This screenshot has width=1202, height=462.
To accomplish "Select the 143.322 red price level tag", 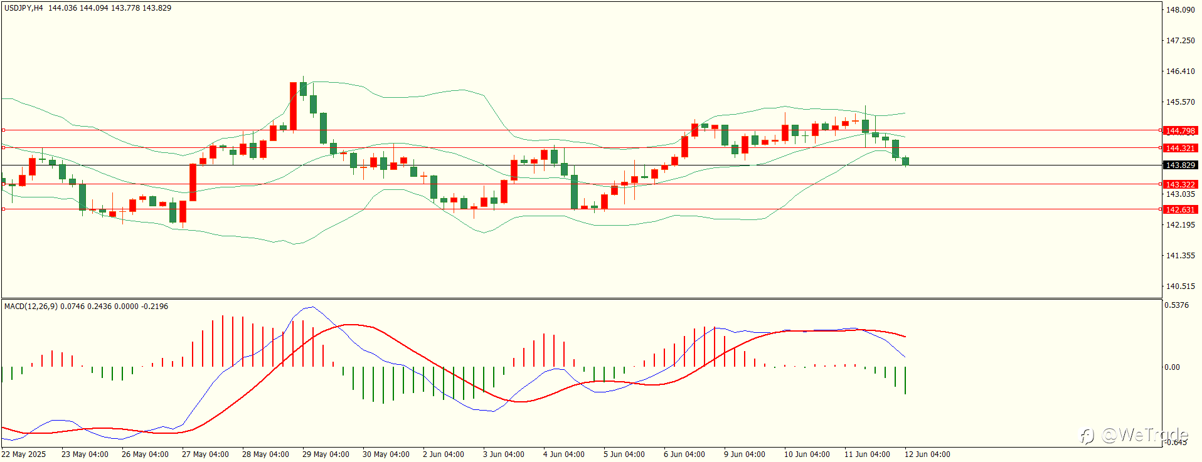I will (x=1180, y=185).
